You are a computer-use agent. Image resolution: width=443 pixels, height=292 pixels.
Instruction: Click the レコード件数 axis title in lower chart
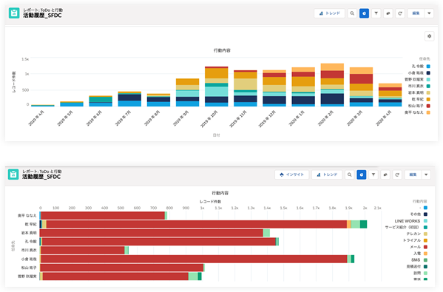(x=211, y=202)
